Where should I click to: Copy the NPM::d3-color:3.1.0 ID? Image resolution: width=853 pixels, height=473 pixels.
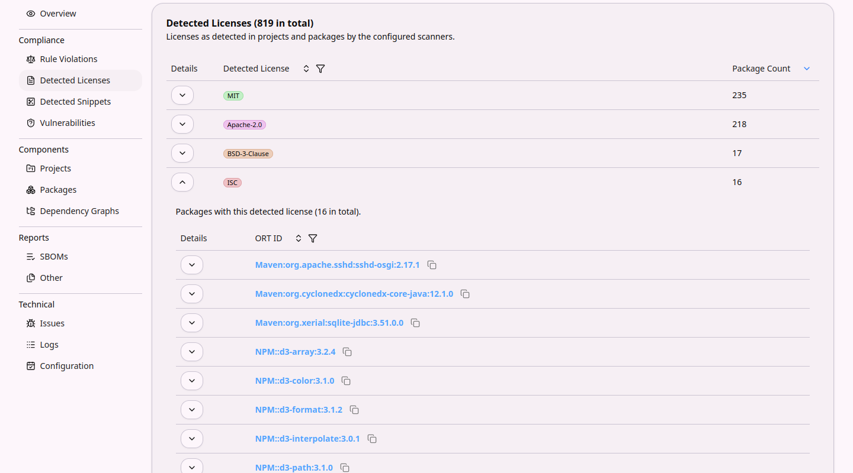(x=346, y=381)
